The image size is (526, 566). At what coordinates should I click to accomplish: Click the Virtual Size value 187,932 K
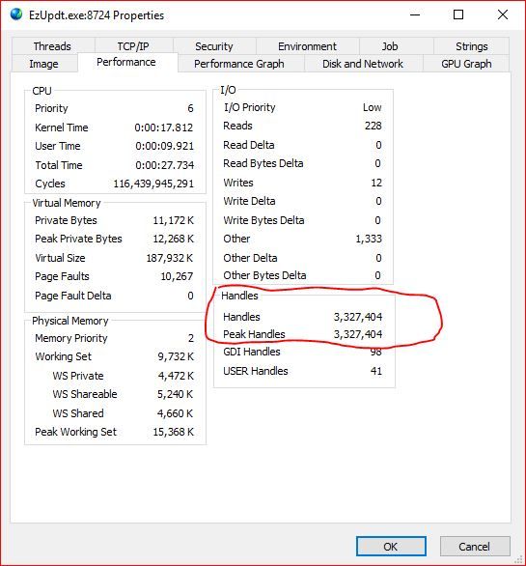(170, 258)
